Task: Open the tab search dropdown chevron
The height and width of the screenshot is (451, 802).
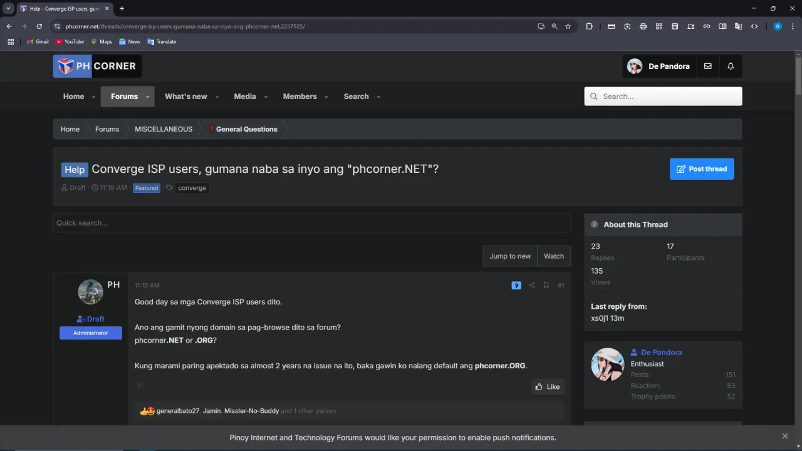Action: [x=8, y=8]
